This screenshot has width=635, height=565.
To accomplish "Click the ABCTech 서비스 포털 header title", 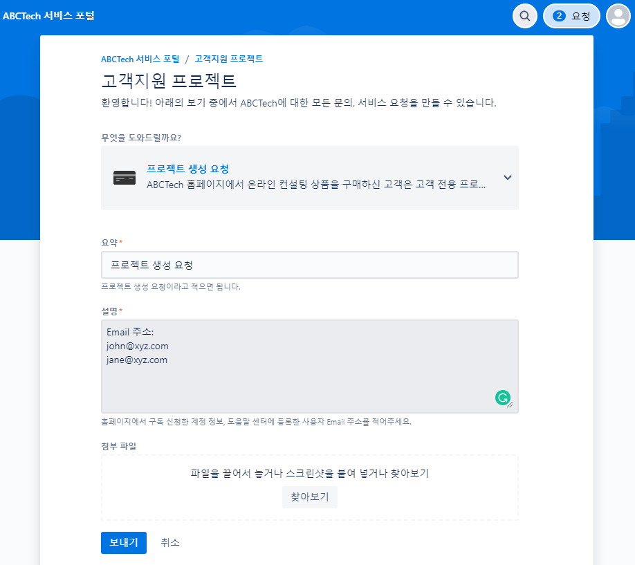I will tap(48, 16).
